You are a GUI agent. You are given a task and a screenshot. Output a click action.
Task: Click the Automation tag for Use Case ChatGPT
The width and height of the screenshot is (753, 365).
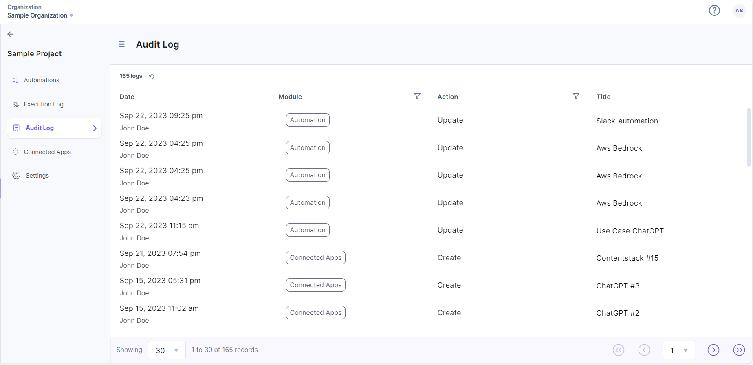[x=308, y=230]
